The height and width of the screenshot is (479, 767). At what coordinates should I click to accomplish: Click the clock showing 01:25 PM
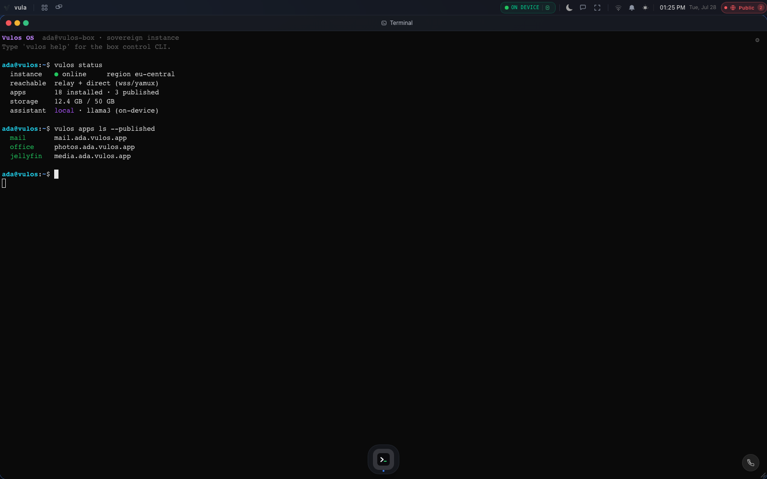[672, 8]
